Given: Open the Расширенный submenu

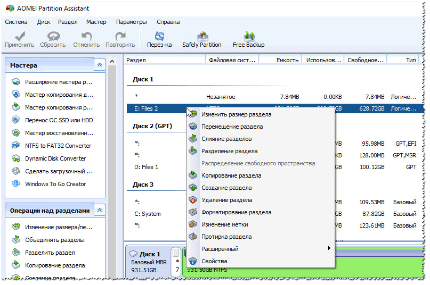Looking at the screenshot, I should [220, 249].
